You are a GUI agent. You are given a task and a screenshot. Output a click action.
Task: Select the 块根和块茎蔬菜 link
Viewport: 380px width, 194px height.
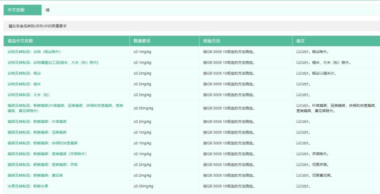(x=42, y=143)
